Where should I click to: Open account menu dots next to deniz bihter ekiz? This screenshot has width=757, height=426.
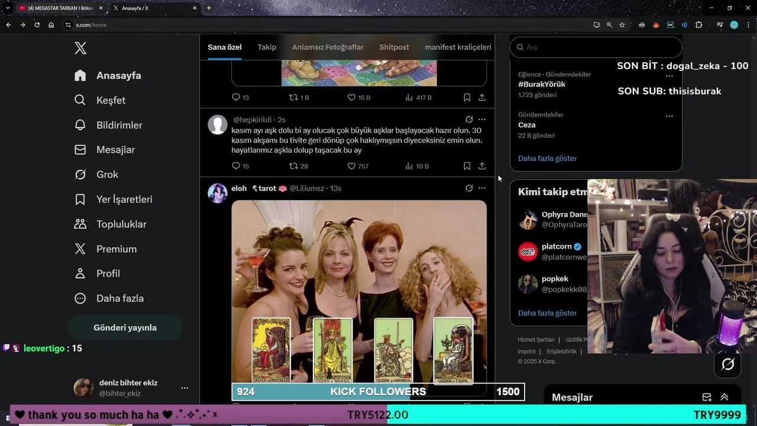click(x=185, y=388)
